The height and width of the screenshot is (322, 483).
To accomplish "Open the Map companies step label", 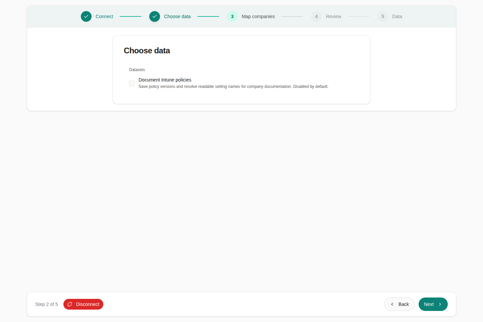I will coord(258,16).
